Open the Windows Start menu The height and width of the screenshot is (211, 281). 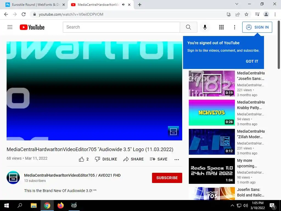coord(7,206)
